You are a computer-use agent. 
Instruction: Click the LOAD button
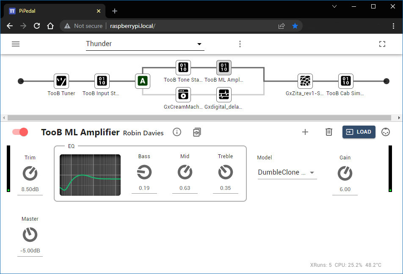tap(359, 132)
